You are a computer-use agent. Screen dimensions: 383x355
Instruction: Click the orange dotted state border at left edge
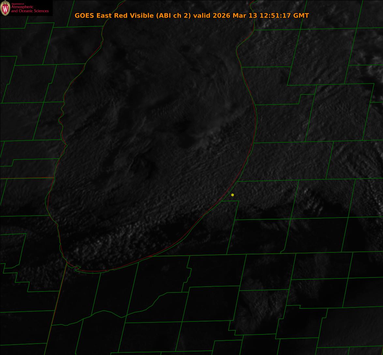pyautogui.click(x=26, y=178)
